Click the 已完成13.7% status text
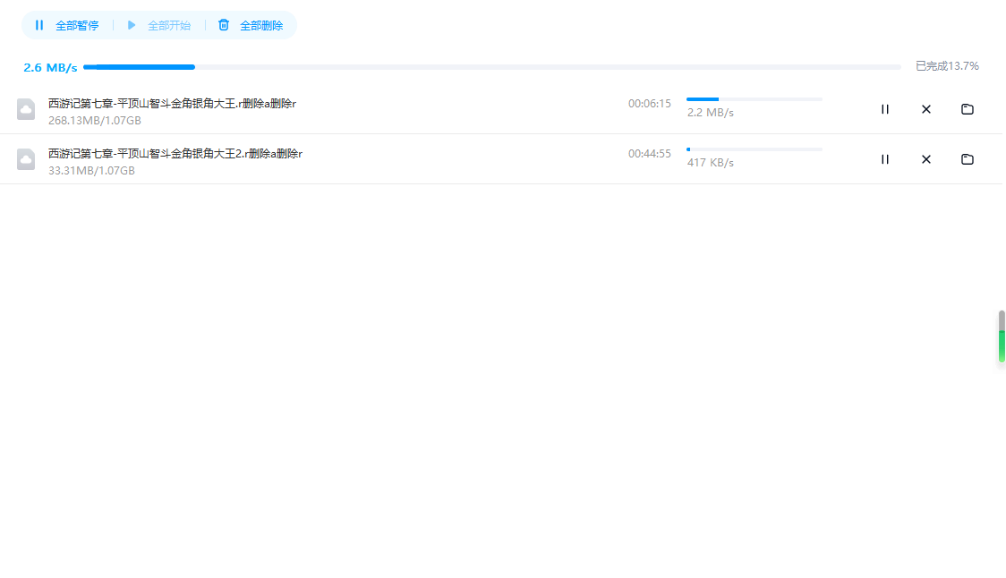The image size is (1006, 578). click(947, 66)
